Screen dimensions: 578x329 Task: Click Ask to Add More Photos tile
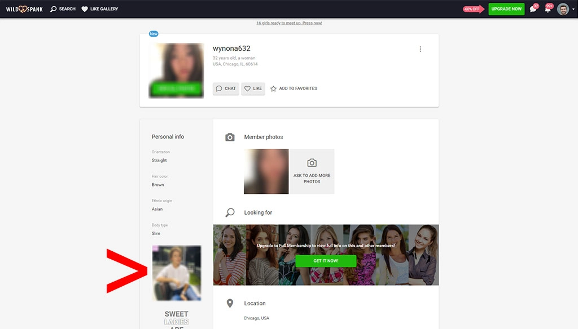point(312,171)
